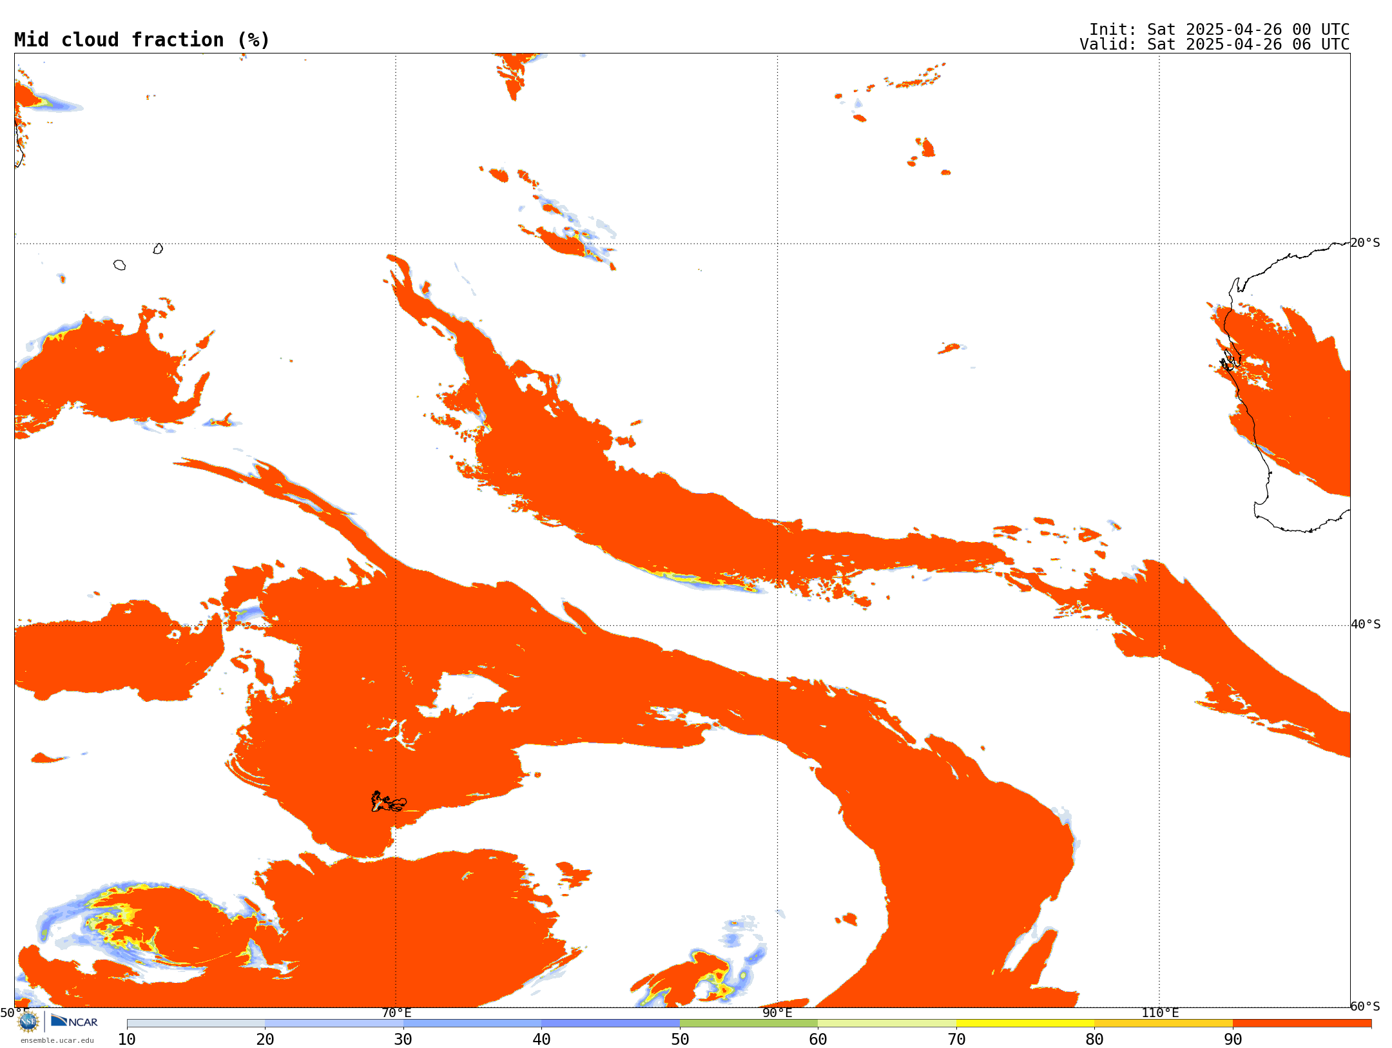Image resolution: width=1392 pixels, height=1048 pixels.
Task: Click the colorbar tick label 10
Action: (x=127, y=1040)
